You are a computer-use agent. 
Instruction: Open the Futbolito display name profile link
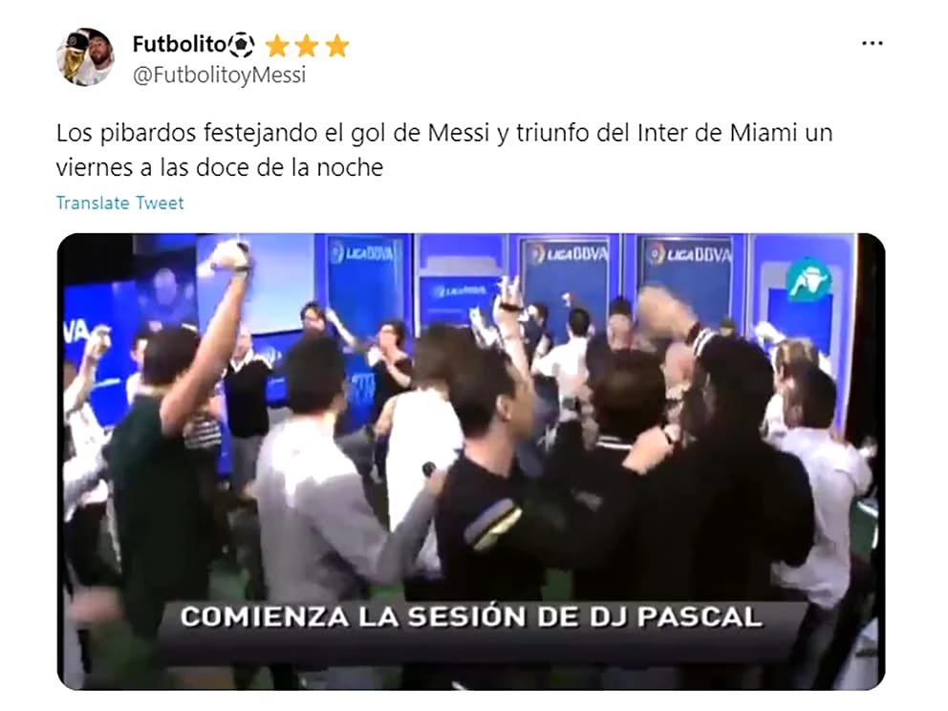click(x=179, y=44)
